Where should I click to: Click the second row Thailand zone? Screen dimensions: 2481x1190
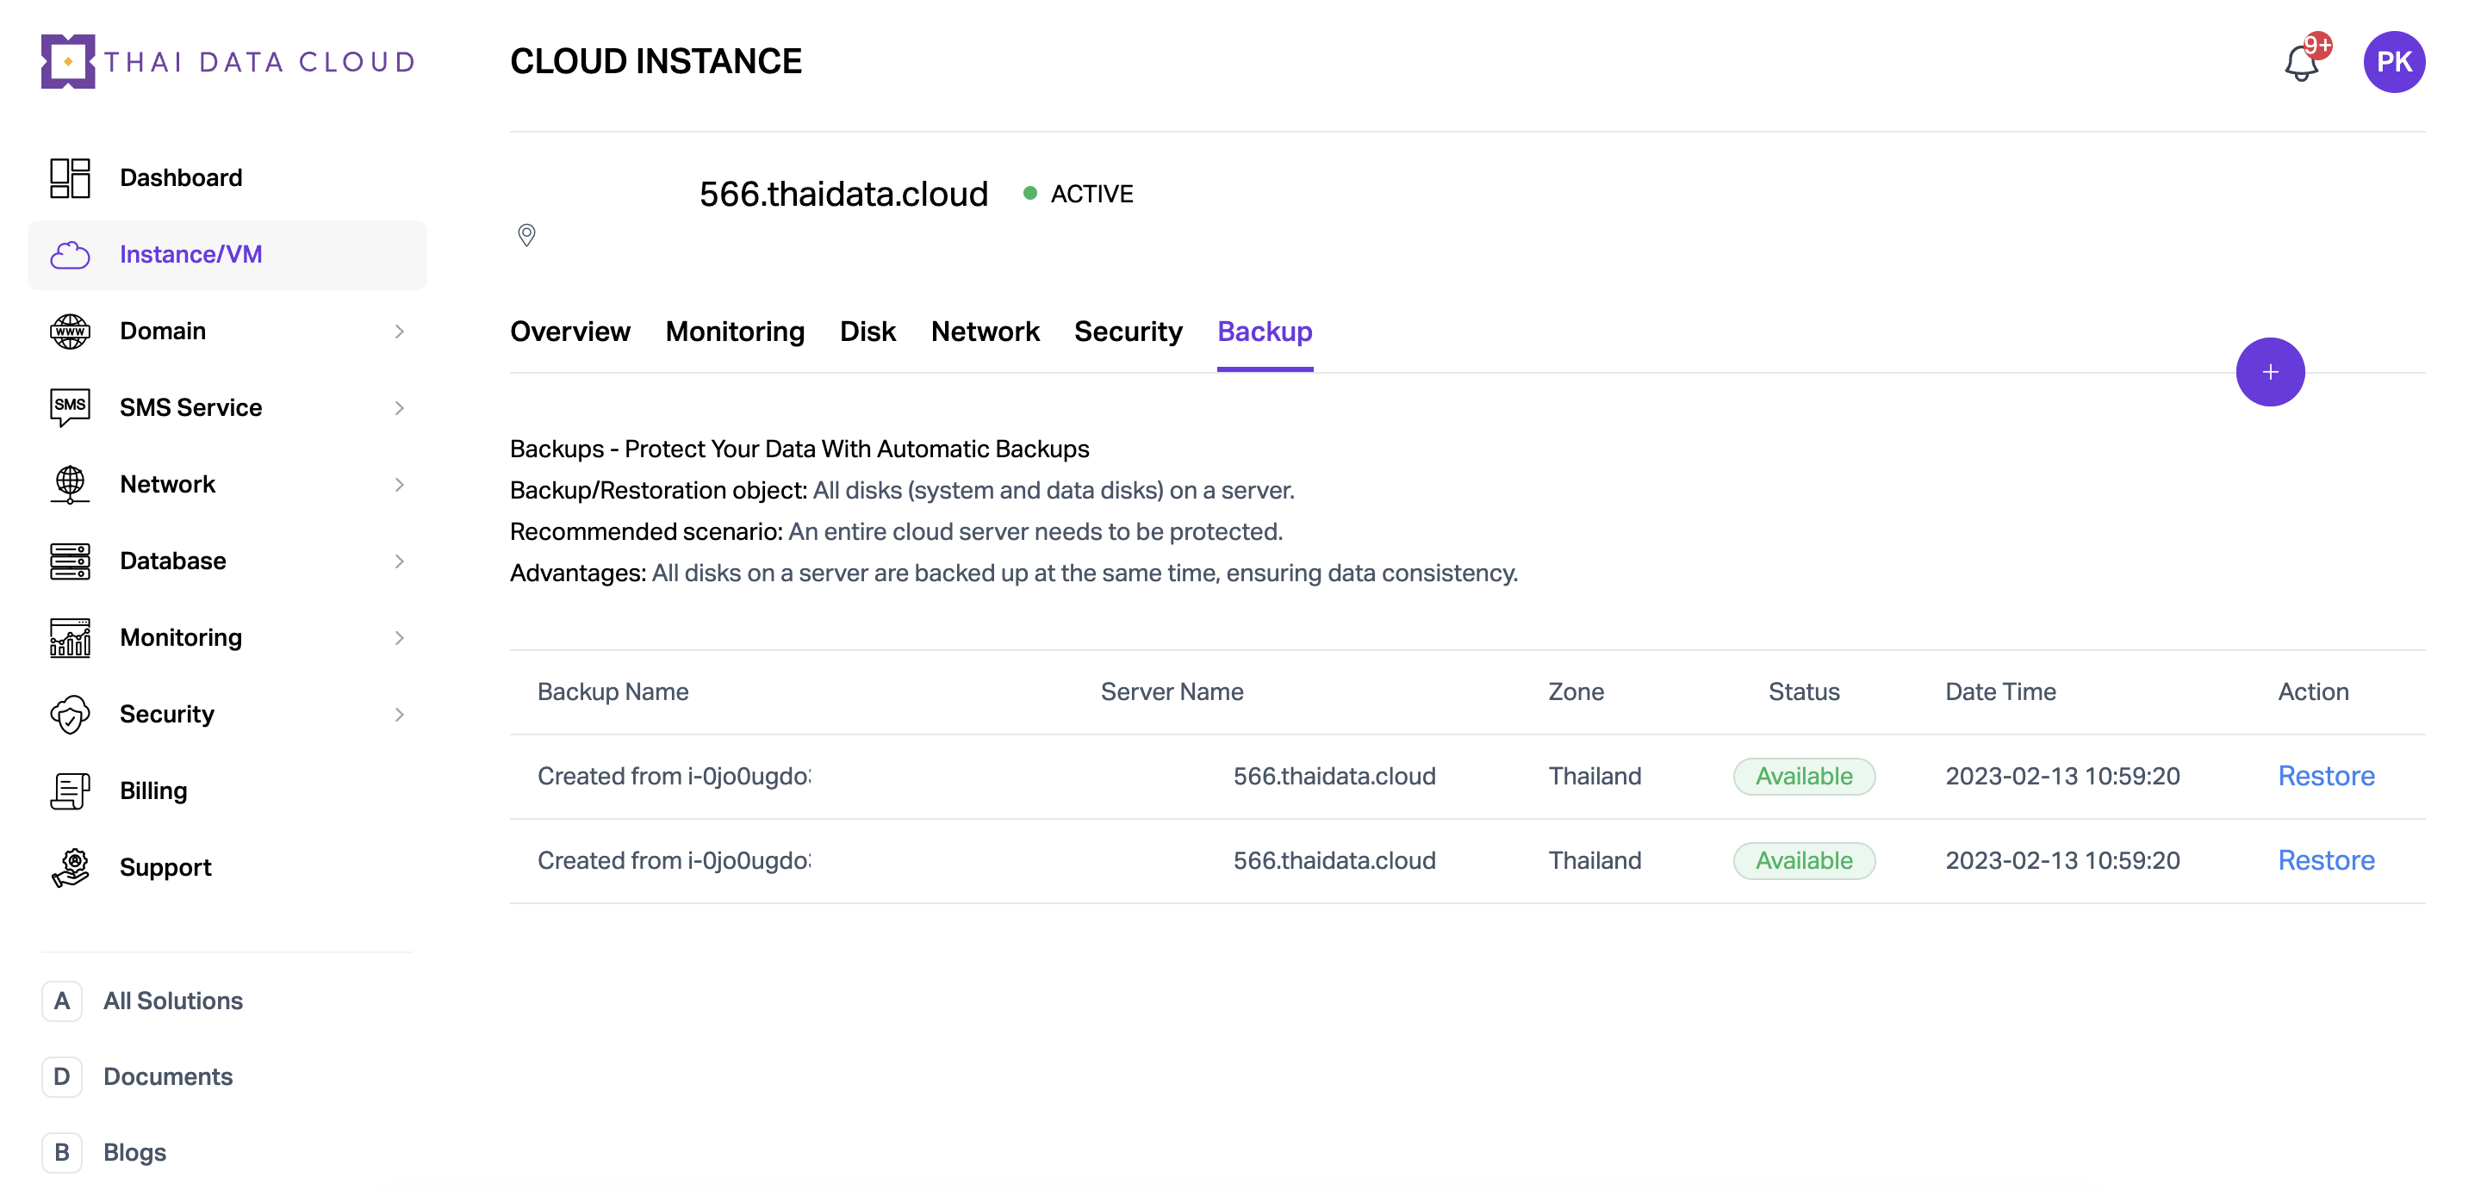click(1594, 859)
